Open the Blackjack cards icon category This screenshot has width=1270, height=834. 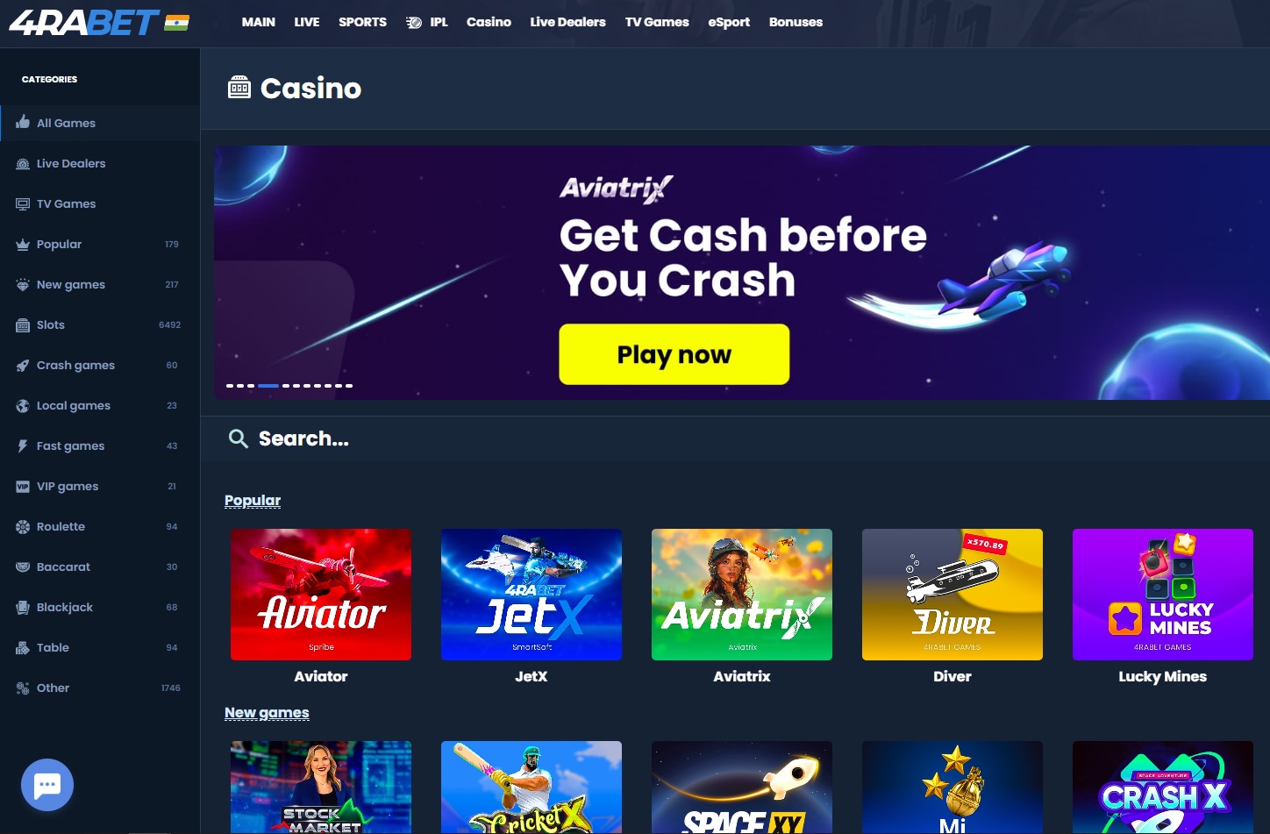(x=23, y=608)
